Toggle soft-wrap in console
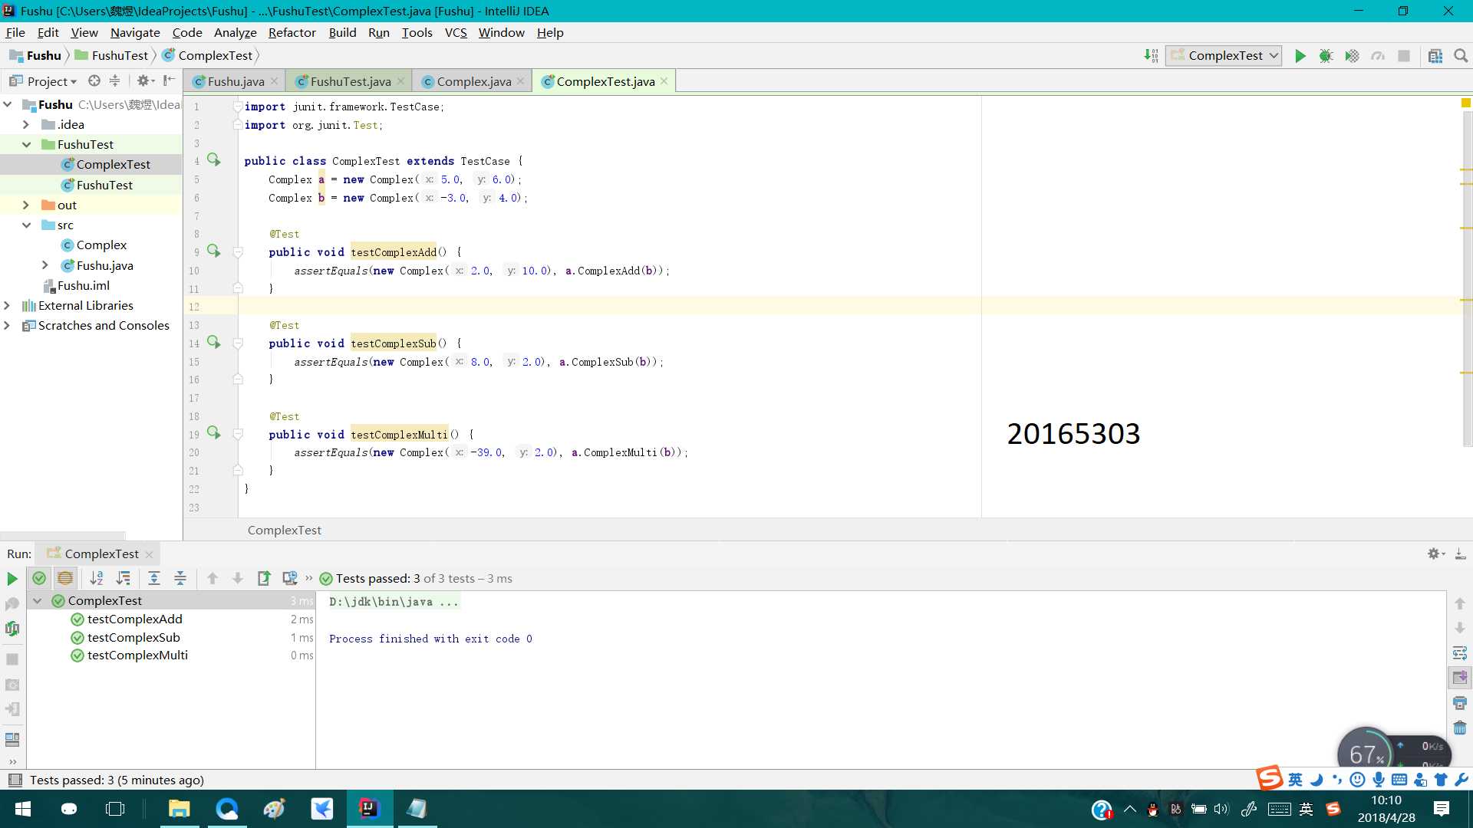The height and width of the screenshot is (828, 1473). point(1460,653)
